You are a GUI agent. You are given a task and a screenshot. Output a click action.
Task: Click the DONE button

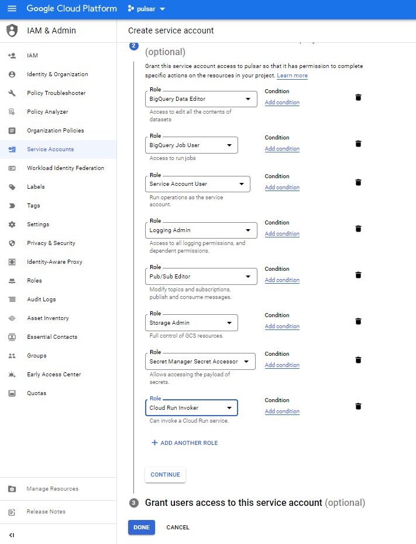point(142,528)
